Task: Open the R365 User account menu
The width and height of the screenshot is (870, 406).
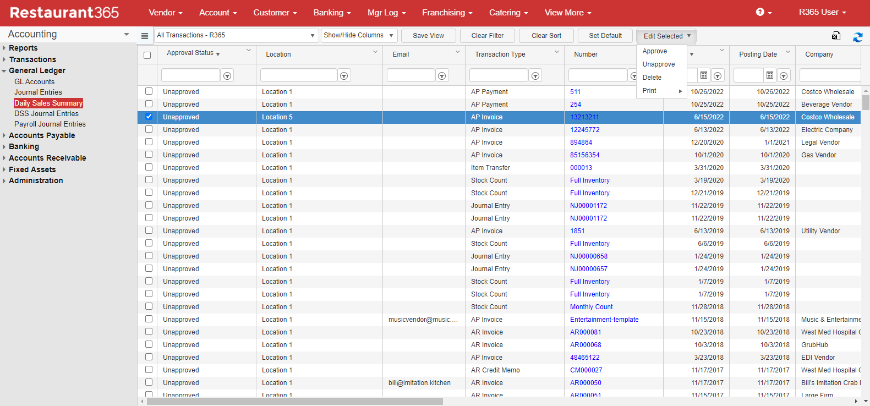Action: (822, 12)
